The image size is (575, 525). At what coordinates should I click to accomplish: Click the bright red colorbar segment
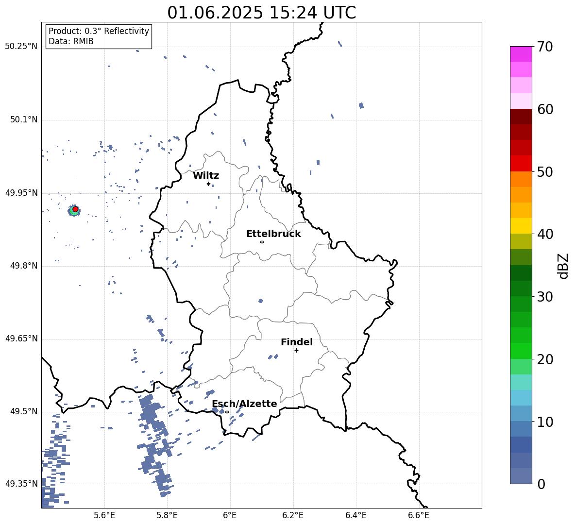point(521,164)
